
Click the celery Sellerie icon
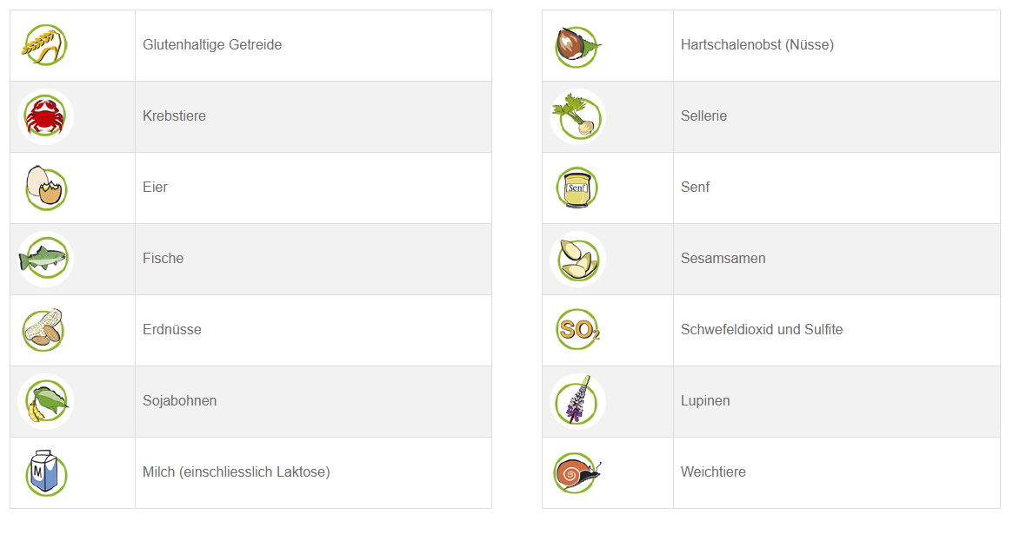pos(577,117)
